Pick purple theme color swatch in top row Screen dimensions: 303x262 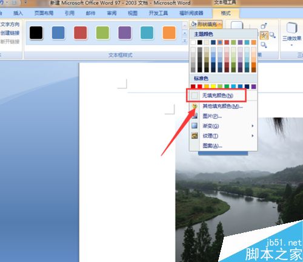240,42
